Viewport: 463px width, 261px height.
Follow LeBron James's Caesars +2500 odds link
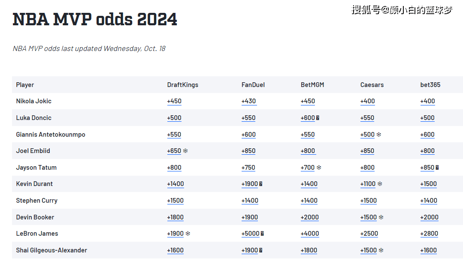[x=369, y=234]
